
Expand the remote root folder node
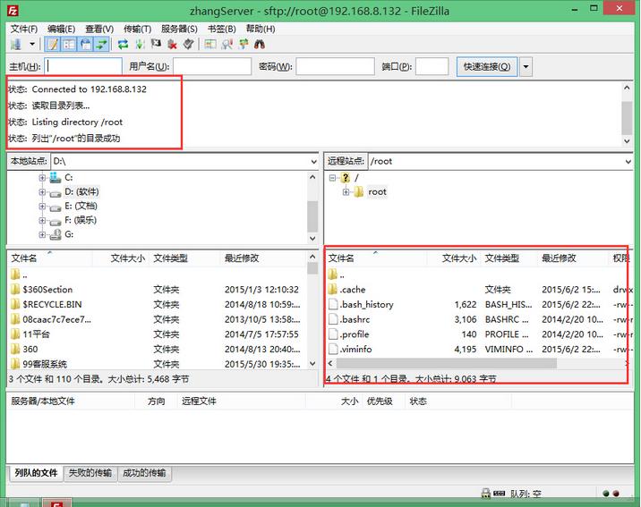(x=346, y=192)
